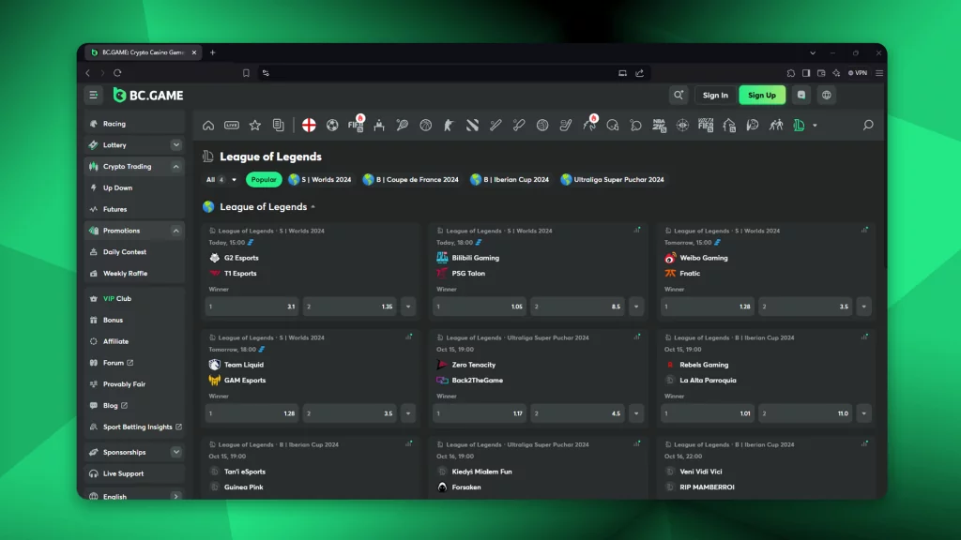Expand more markets for Team Liquid match
Screen dimensions: 961x540
click(x=408, y=413)
